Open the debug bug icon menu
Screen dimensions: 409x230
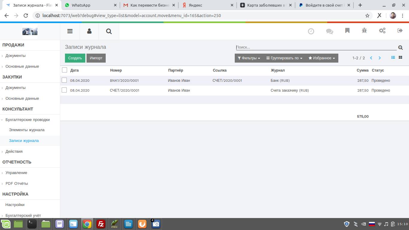364,31
